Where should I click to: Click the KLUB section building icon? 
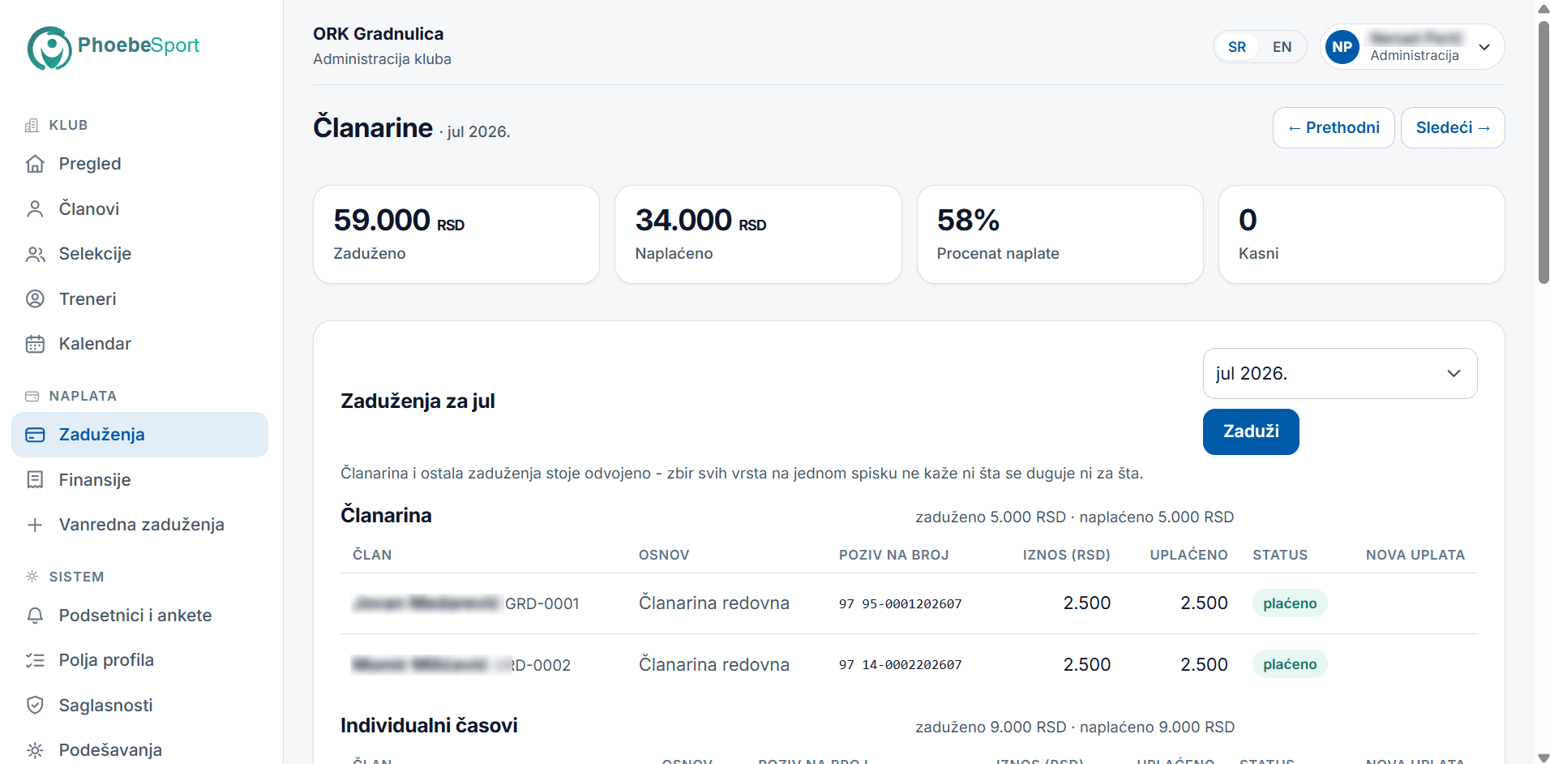click(x=32, y=125)
